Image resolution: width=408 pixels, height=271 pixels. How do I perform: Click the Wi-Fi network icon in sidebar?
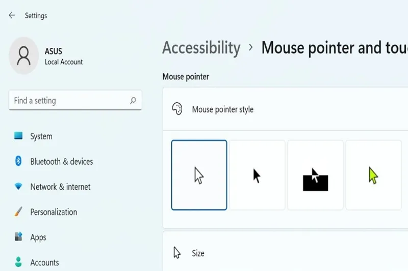(x=18, y=186)
